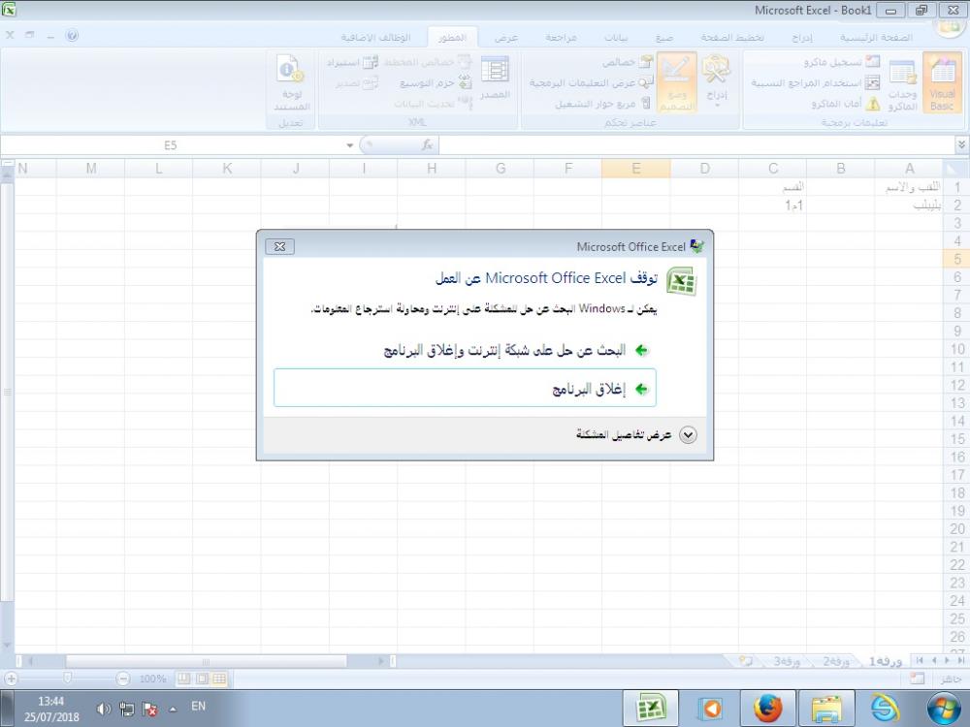
Task: Click the zoom slider handle
Action: (x=68, y=679)
